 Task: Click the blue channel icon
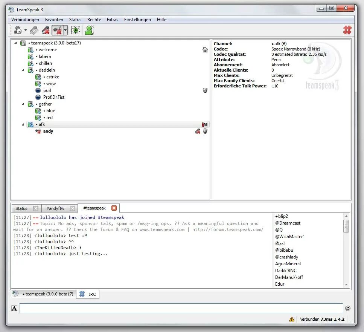click(38, 111)
